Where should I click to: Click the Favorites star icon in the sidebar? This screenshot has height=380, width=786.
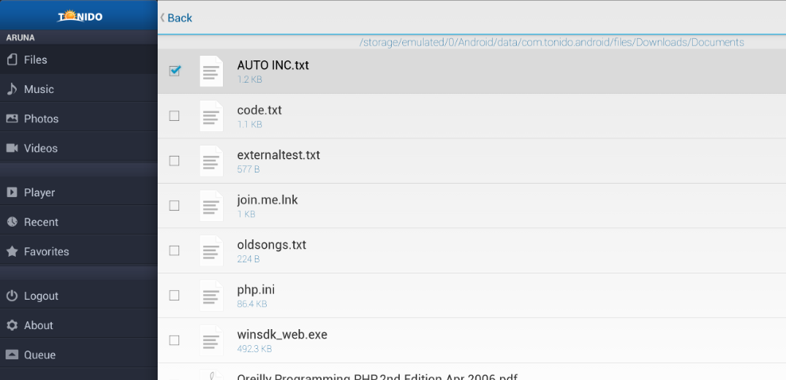[12, 251]
